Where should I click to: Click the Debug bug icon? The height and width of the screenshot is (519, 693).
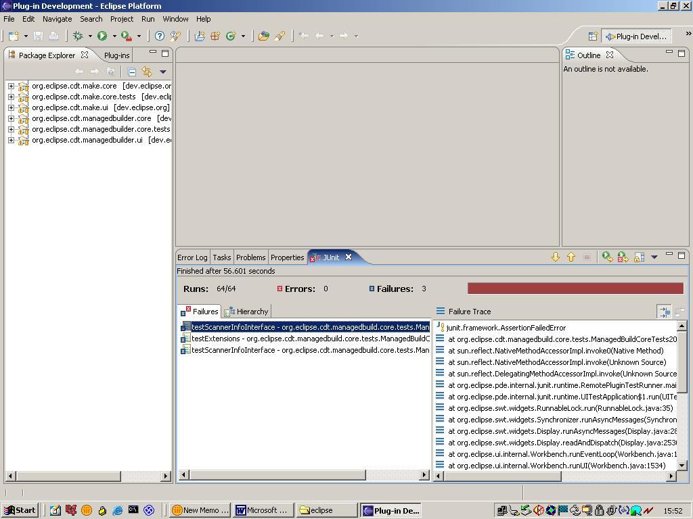78,36
